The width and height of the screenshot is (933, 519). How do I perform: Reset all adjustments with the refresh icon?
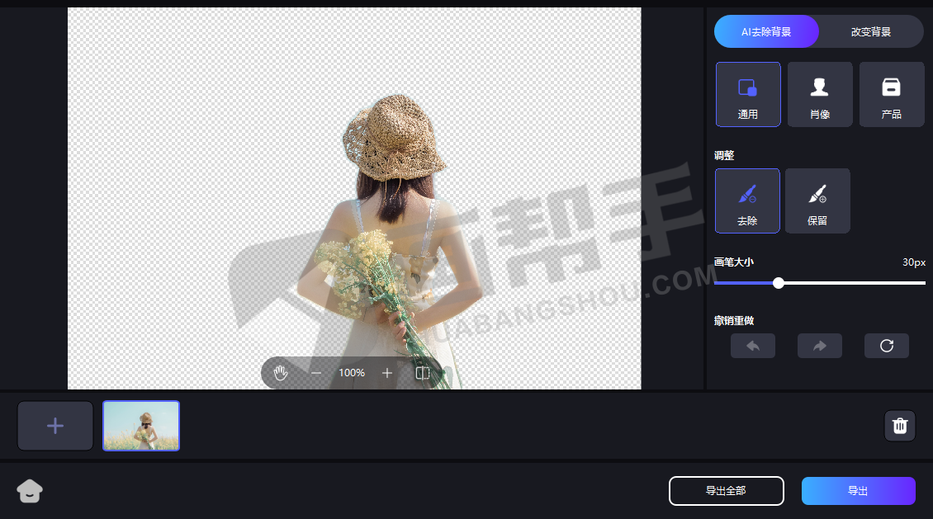coord(887,346)
